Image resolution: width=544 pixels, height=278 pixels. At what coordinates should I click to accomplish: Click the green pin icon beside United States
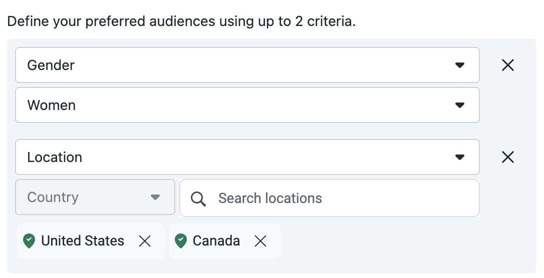coord(29,241)
